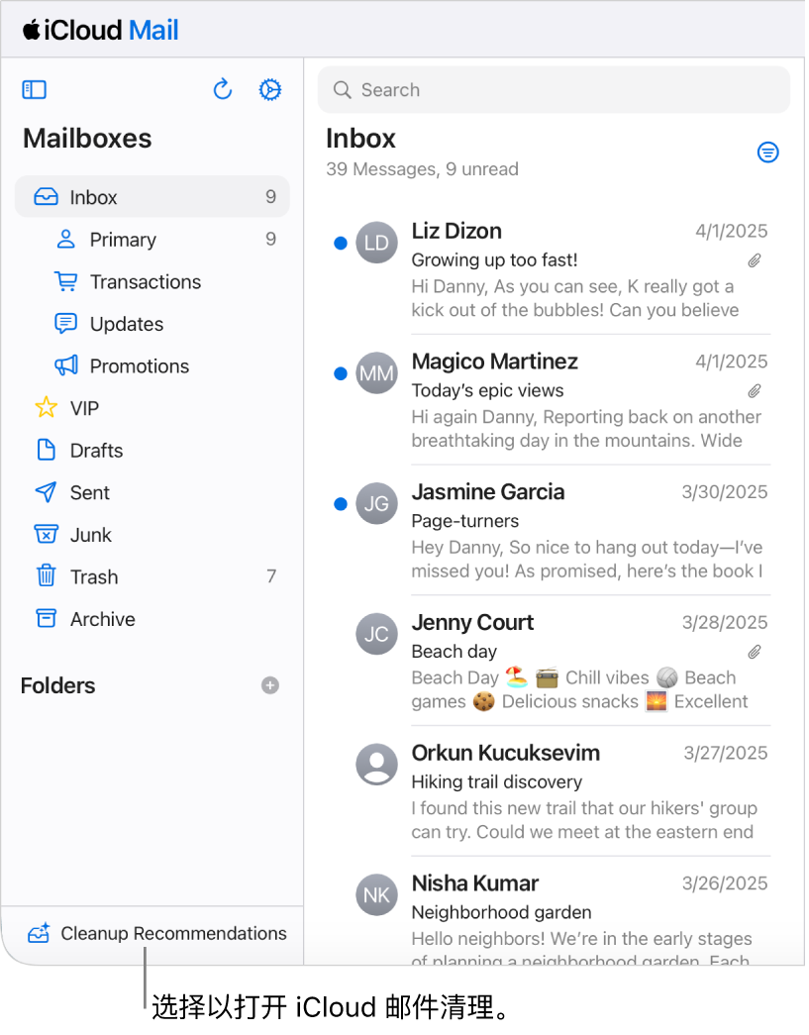Click the Jasmine Garcia sender name
The width and height of the screenshot is (809, 1035).
point(487,492)
